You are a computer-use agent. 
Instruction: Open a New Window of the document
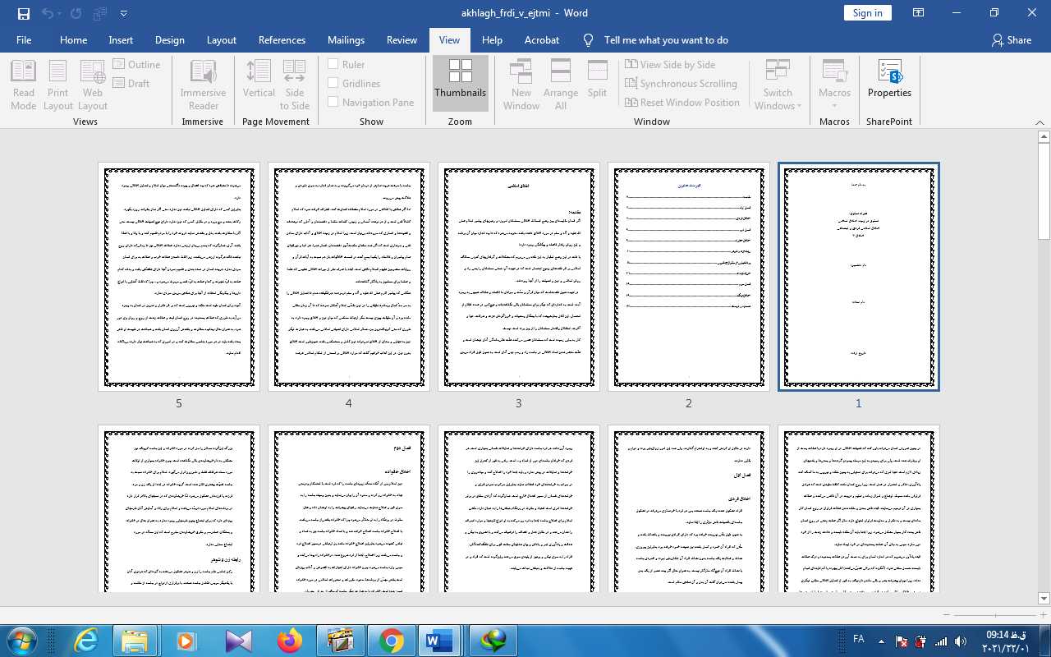coord(521,85)
